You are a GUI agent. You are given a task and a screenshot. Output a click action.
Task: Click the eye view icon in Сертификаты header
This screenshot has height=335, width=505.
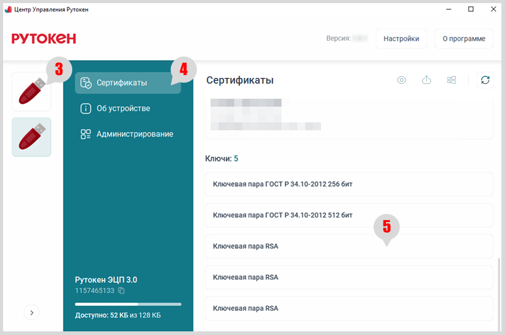tap(401, 80)
